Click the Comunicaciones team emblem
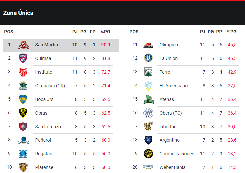This screenshot has width=245, height=173. pyautogui.click(x=148, y=154)
